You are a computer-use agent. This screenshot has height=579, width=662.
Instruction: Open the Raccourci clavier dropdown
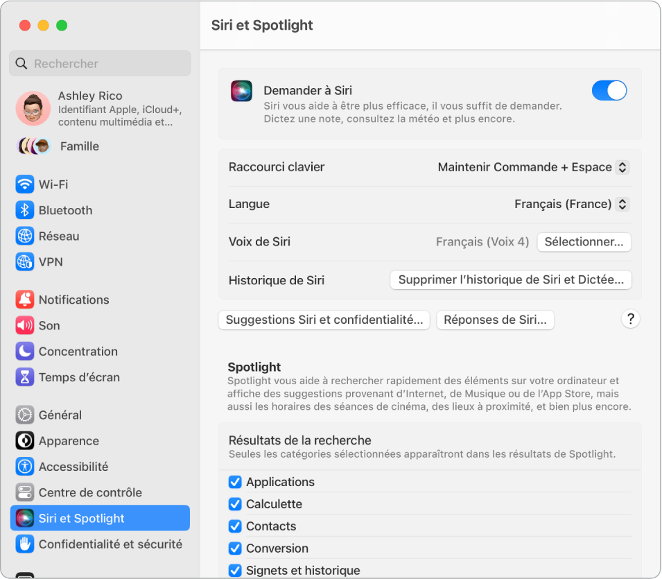pos(532,167)
